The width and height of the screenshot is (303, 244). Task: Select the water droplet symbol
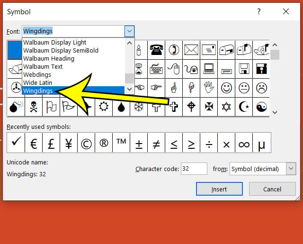[x=121, y=107]
